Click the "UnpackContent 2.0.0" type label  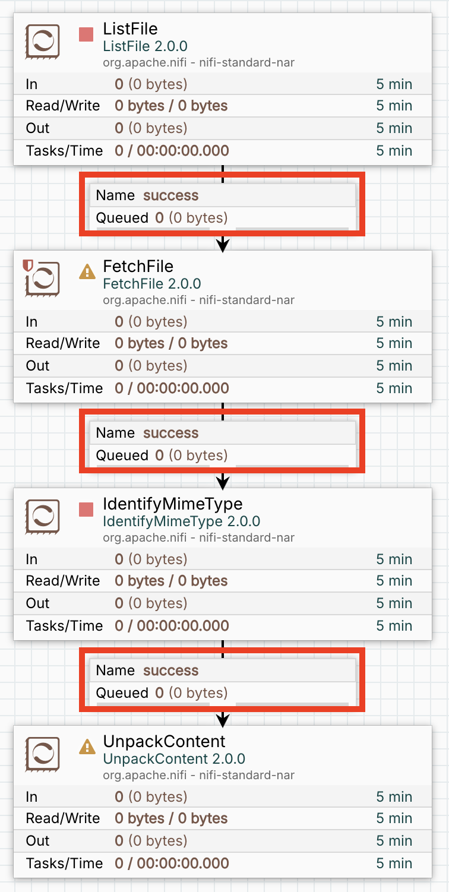(x=174, y=759)
